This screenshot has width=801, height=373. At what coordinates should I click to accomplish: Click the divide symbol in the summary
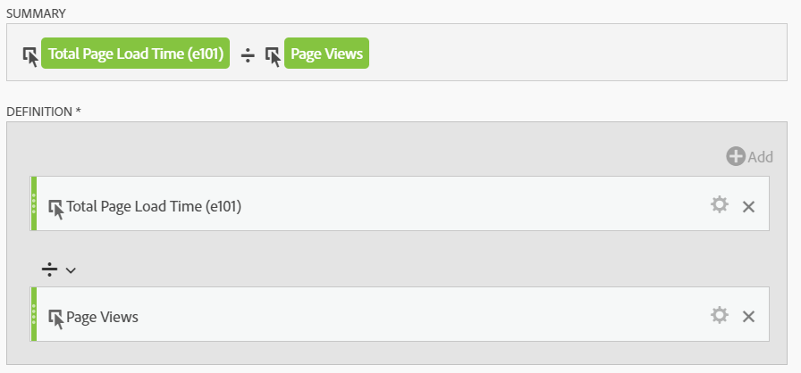(x=248, y=55)
